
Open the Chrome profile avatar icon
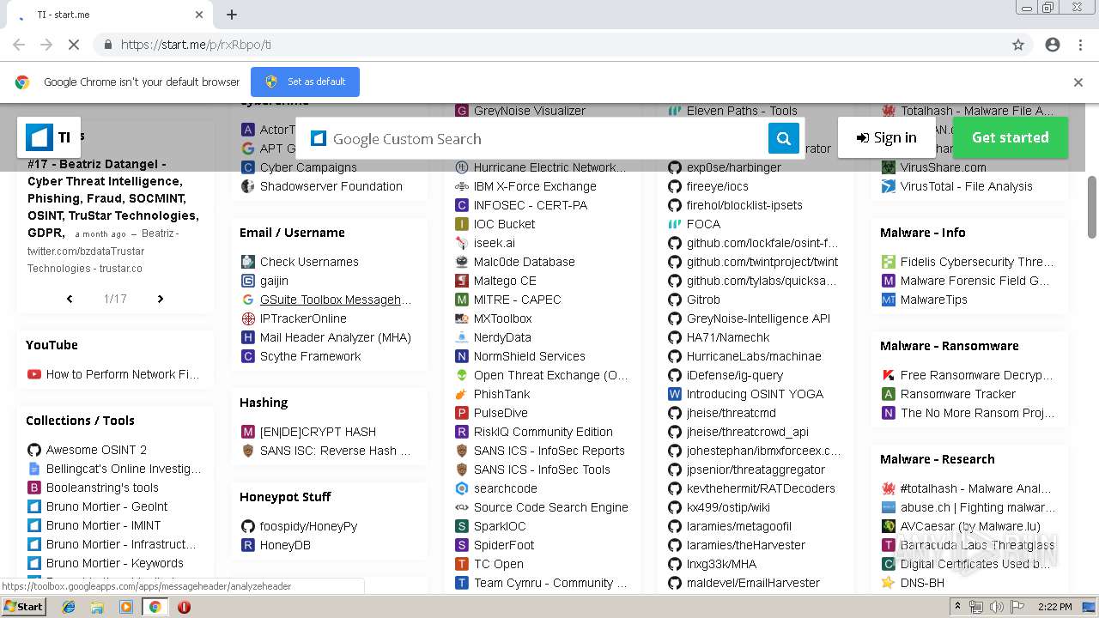click(x=1053, y=45)
